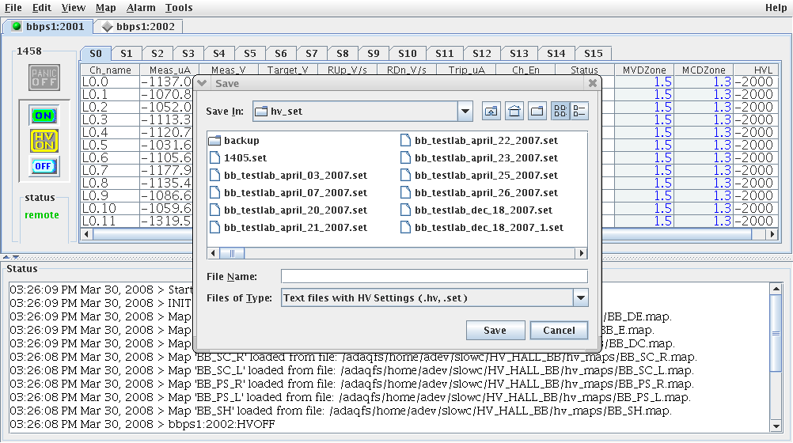This screenshot has height=443, width=793.
Task: Select bb_testlab_april_22_2007.set file
Action: (479, 141)
